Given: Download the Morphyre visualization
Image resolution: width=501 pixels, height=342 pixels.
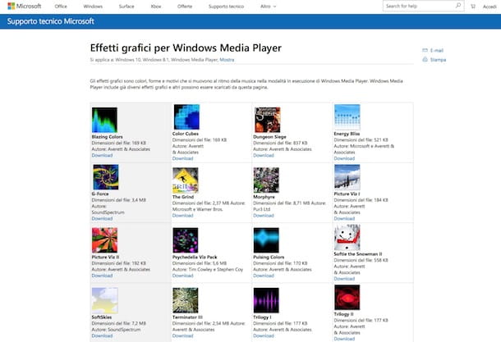Looking at the screenshot, I should (x=264, y=216).
